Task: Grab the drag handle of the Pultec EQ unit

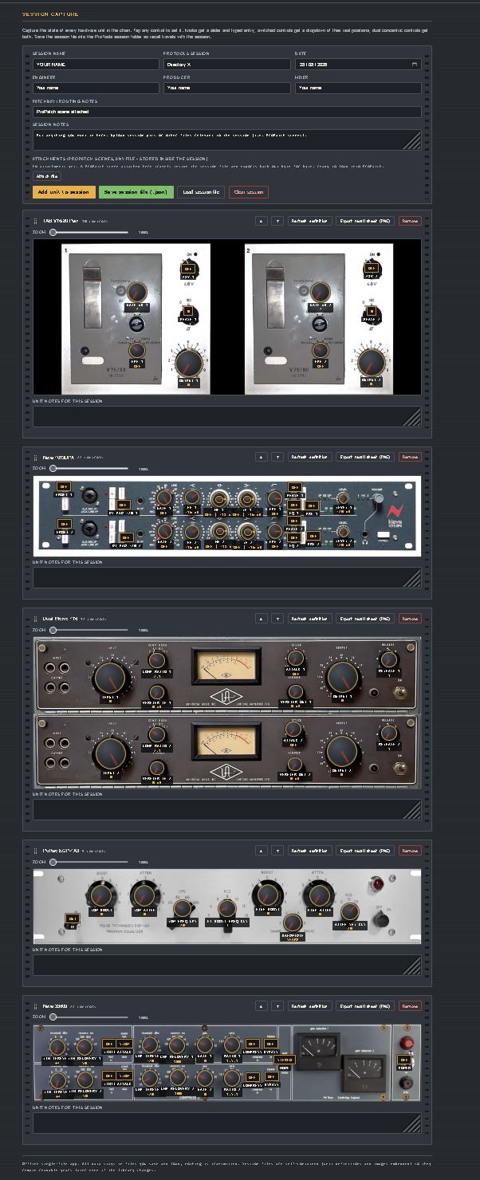Action: [x=35, y=851]
